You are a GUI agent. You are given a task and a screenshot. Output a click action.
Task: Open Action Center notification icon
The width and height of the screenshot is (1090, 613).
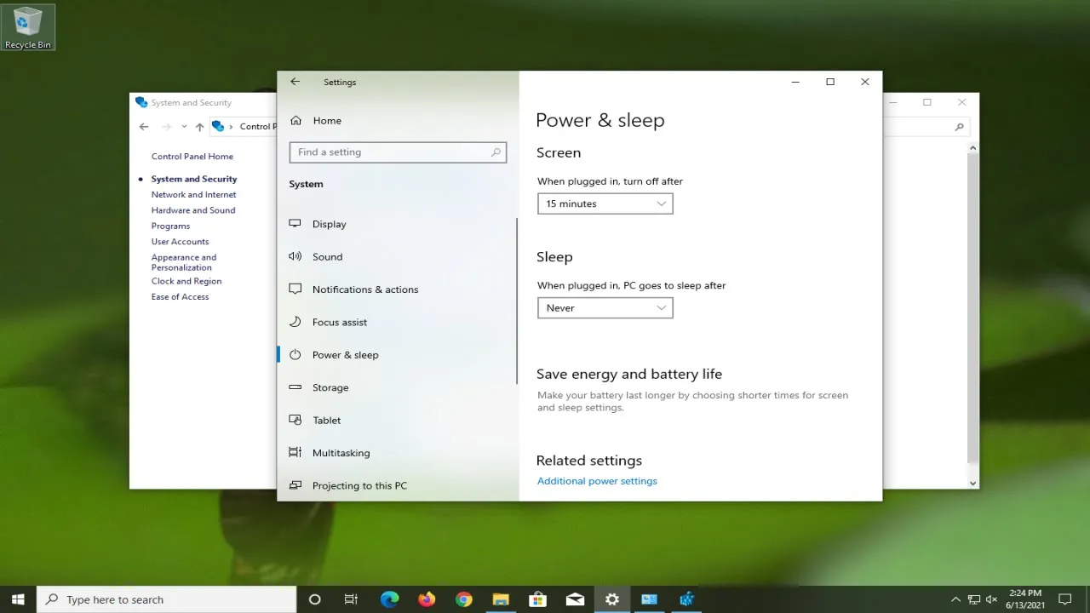(1064, 599)
